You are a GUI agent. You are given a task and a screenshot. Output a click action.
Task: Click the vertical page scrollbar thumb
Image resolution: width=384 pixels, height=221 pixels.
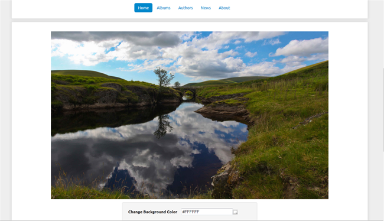383,110
